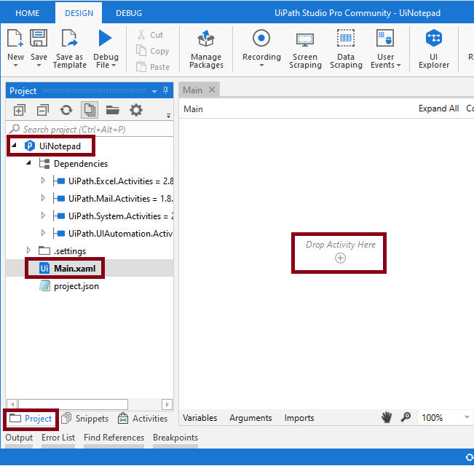Screen dimensions: 474x466
Task: Open the HOME ribbon tab
Action: 27,13
